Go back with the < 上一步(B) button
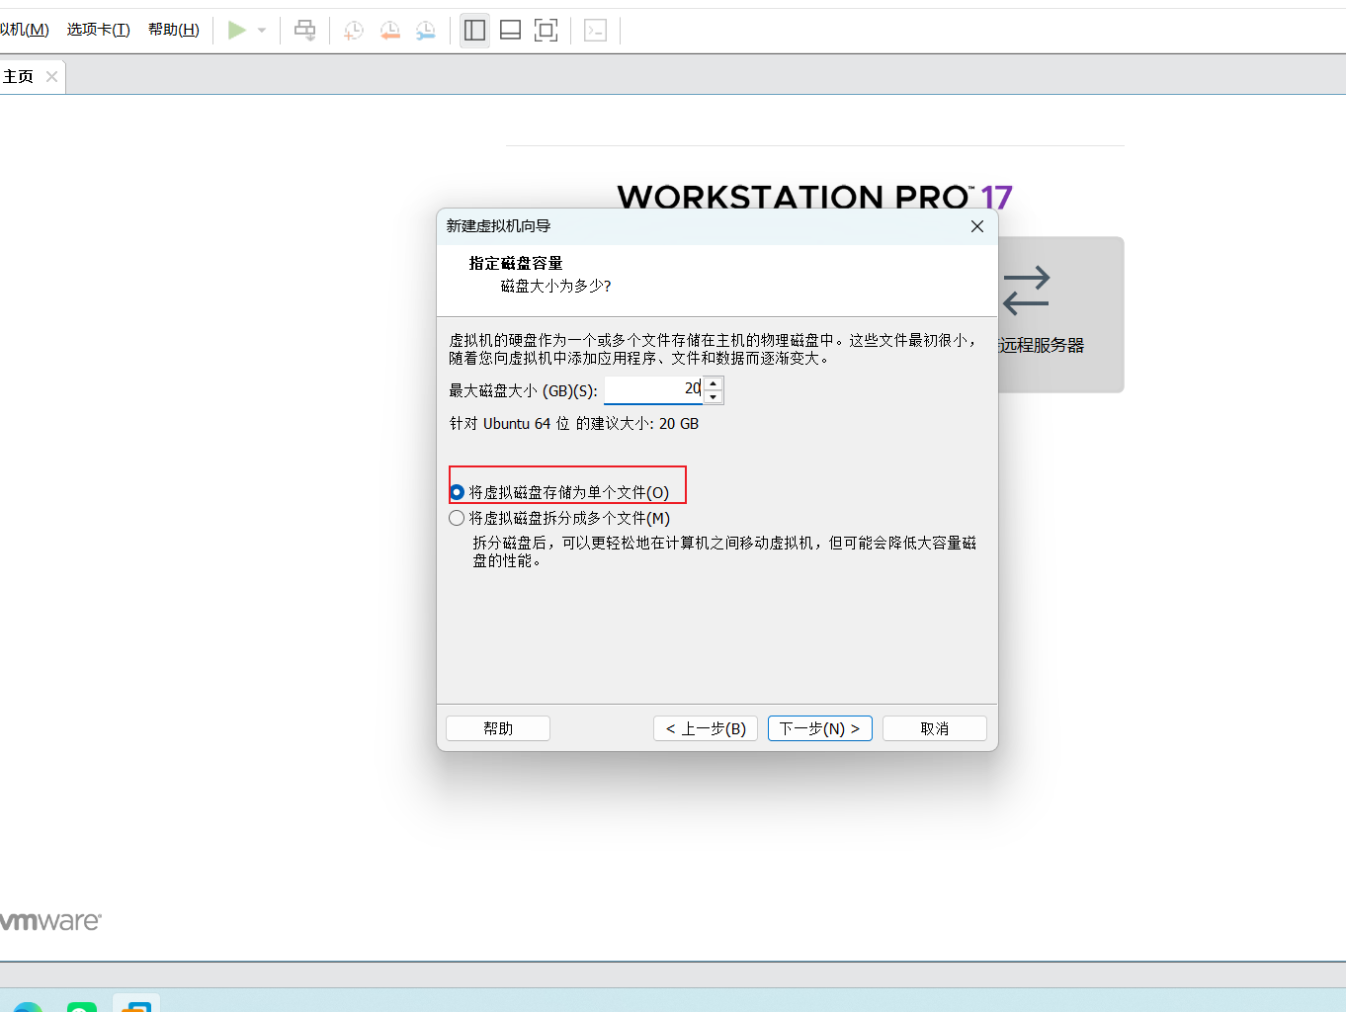 706,728
